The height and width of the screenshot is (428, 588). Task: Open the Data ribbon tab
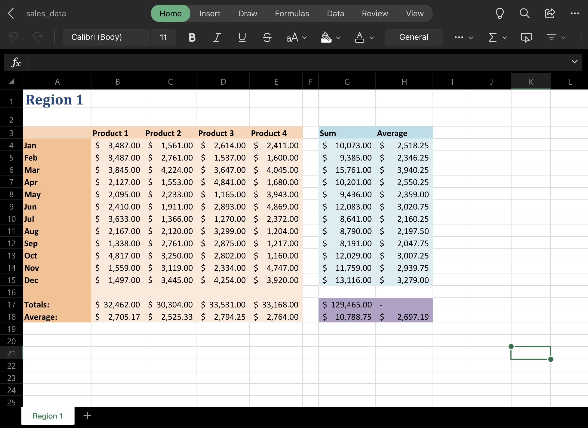click(335, 13)
